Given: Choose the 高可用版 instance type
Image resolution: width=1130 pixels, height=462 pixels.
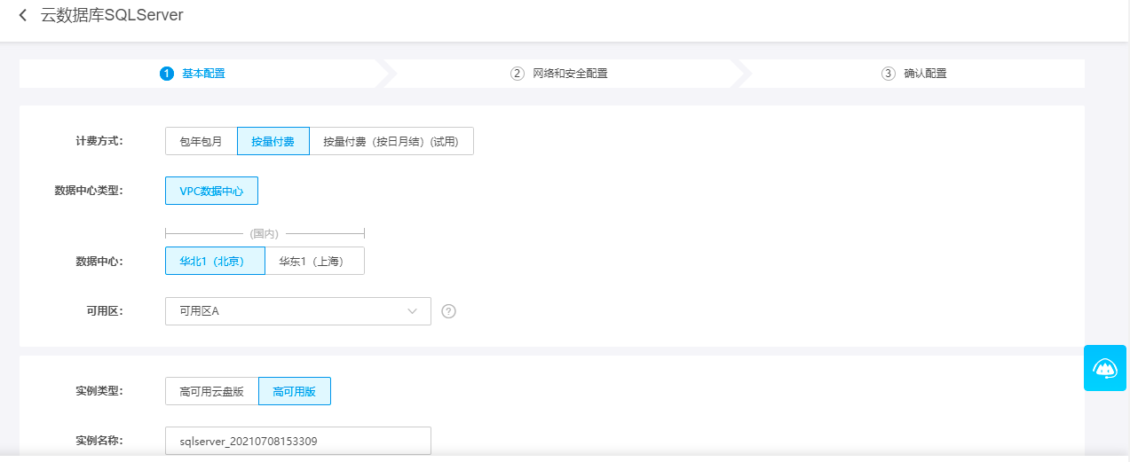Looking at the screenshot, I should 295,391.
